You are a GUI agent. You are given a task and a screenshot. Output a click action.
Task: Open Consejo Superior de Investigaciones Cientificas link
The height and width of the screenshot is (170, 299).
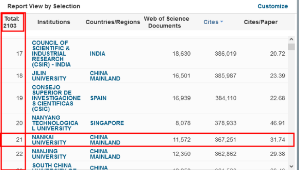click(x=56, y=98)
